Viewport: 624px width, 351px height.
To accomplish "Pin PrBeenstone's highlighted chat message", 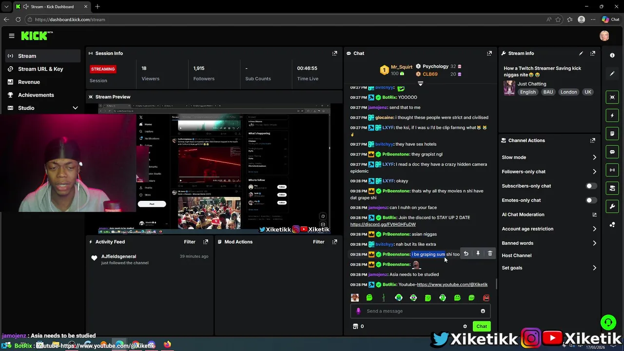I will [x=478, y=253].
